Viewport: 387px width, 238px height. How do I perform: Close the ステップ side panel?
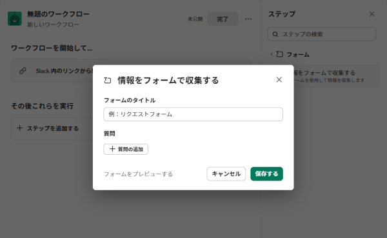(x=372, y=14)
